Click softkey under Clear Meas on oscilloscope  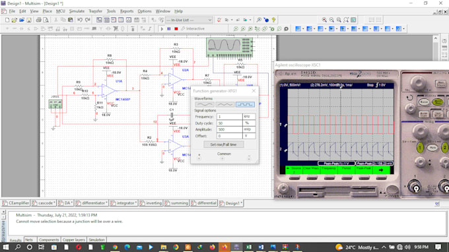pos(312,178)
